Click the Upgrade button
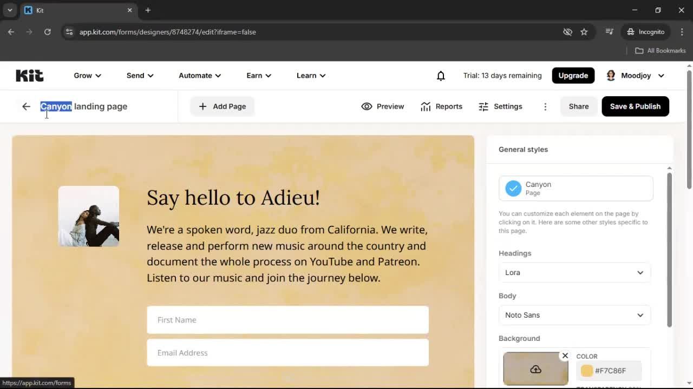693x389 pixels. tap(573, 76)
